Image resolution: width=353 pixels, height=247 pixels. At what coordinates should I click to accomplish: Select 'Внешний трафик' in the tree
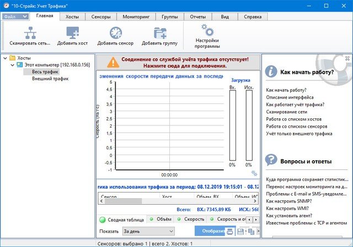(50, 79)
